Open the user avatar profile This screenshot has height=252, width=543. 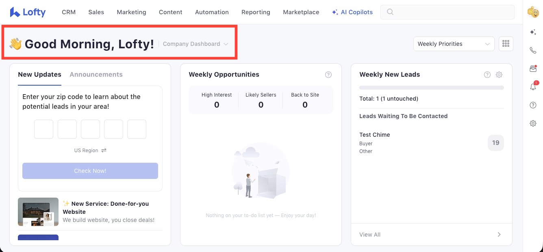[x=533, y=12]
